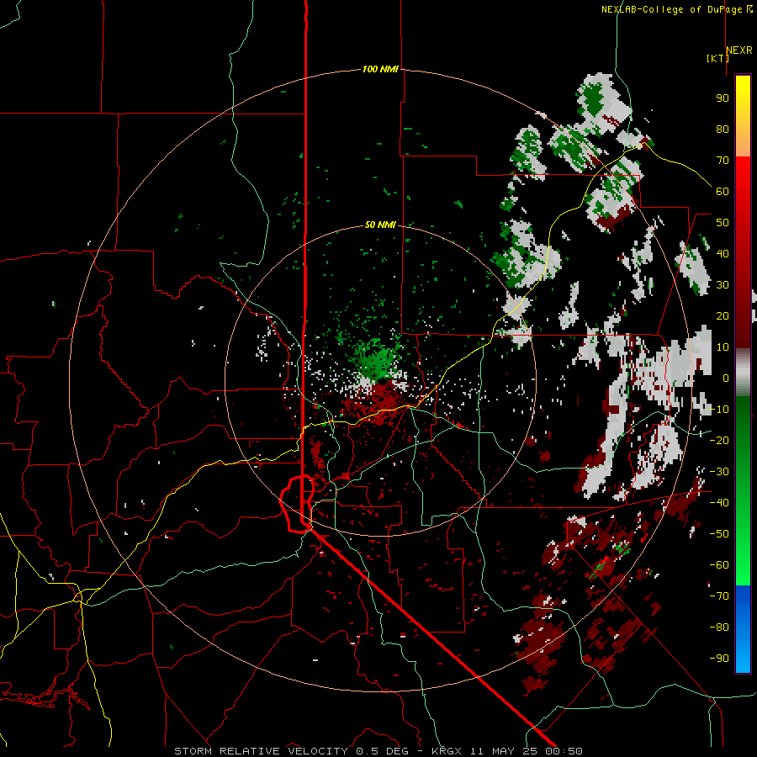Select the 30 value on velocity scale
Screen dimensions: 757x757
[723, 285]
